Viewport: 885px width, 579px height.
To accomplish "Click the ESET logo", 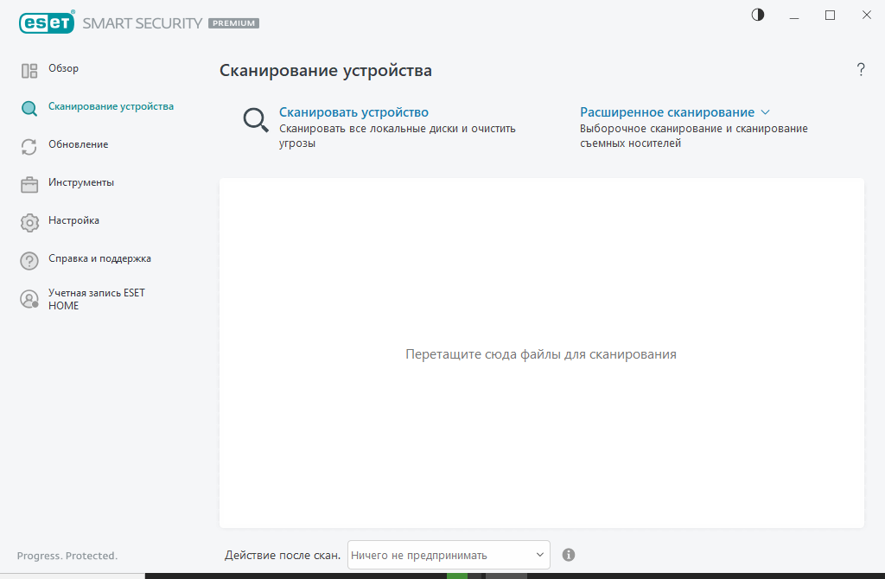I will pyautogui.click(x=47, y=22).
